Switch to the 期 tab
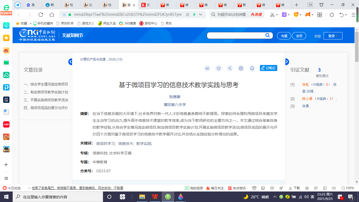Image resolution: width=359 pixels, height=202 pixels. coord(52,5)
